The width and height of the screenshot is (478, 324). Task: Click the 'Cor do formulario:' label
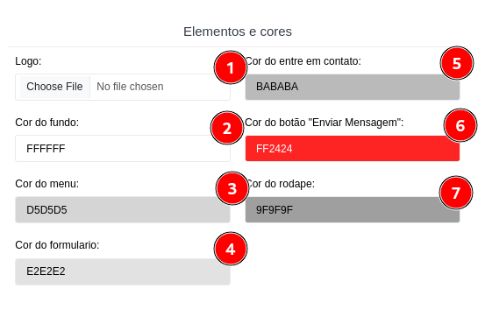pyautogui.click(x=57, y=245)
